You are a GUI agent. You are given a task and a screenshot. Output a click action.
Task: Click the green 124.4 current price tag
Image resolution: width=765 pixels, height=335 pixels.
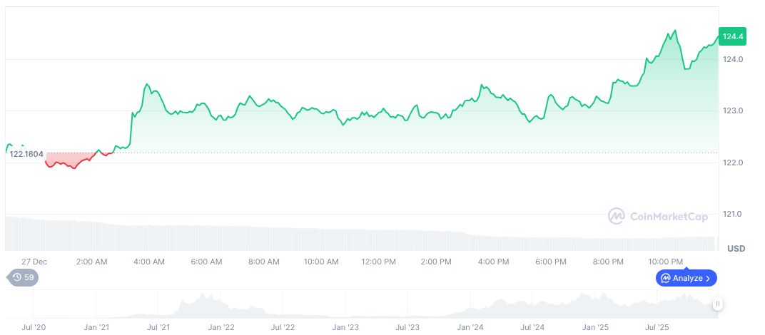tap(733, 36)
